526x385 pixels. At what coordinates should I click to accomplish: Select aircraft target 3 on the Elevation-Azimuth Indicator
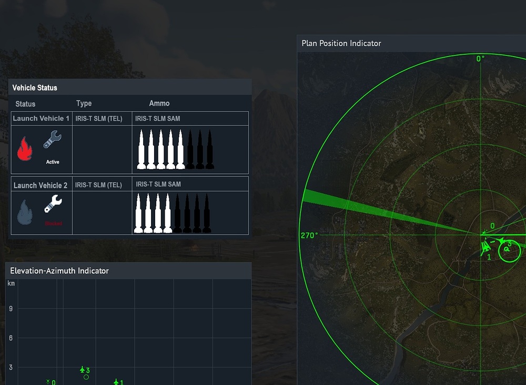click(82, 370)
